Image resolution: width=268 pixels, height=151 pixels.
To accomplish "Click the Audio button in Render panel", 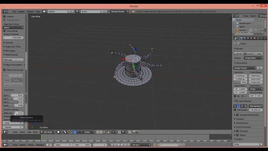I will [x=258, y=54].
